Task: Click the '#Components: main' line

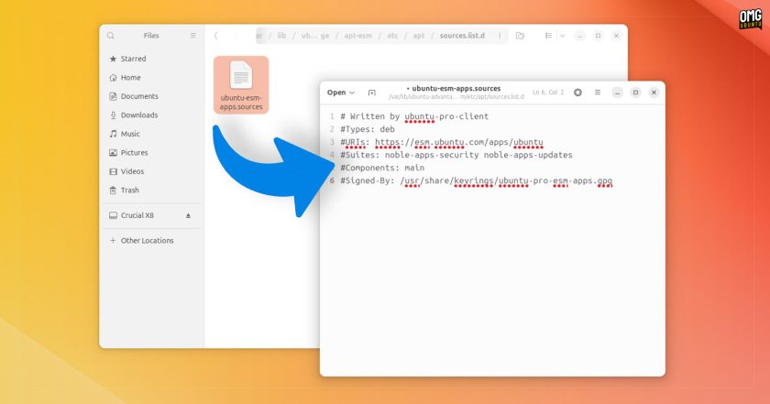Action: 382,168
